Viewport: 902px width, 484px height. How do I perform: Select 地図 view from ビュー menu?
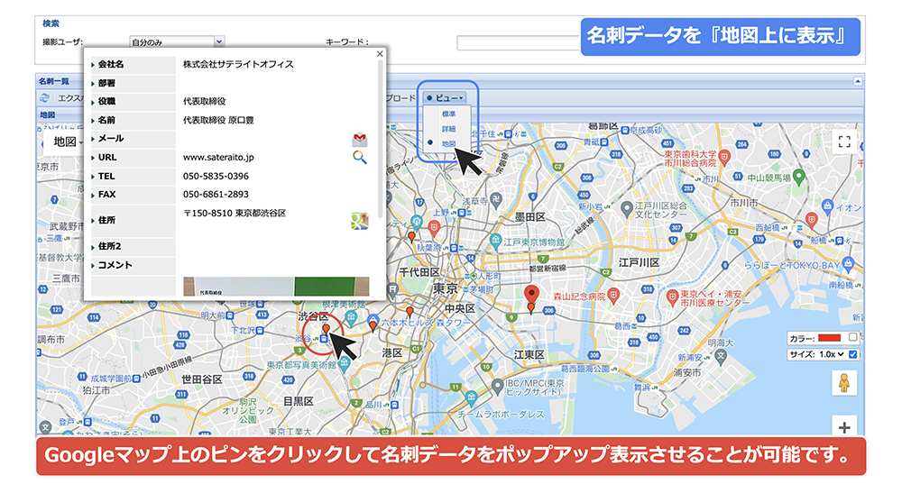[448, 143]
